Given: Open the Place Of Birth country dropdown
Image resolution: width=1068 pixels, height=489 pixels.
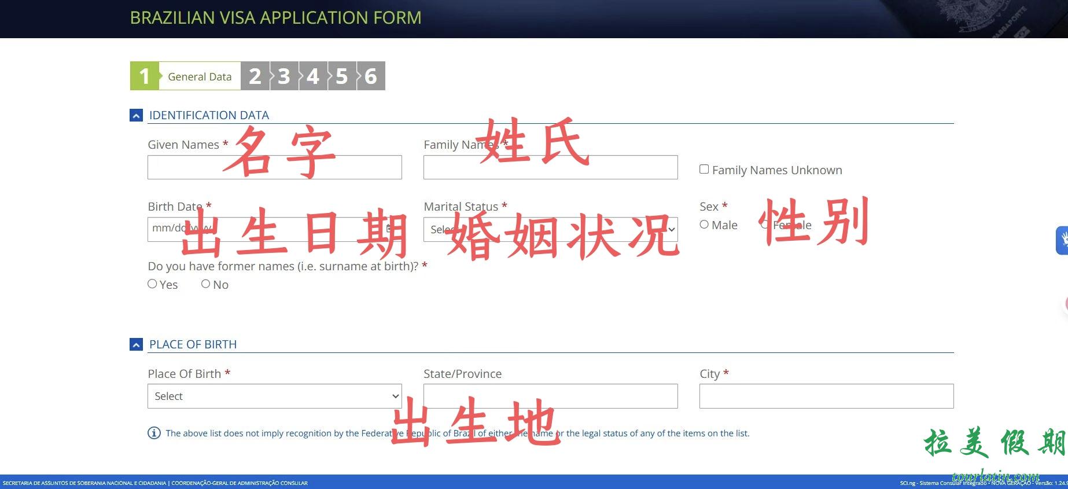Looking at the screenshot, I should point(274,396).
